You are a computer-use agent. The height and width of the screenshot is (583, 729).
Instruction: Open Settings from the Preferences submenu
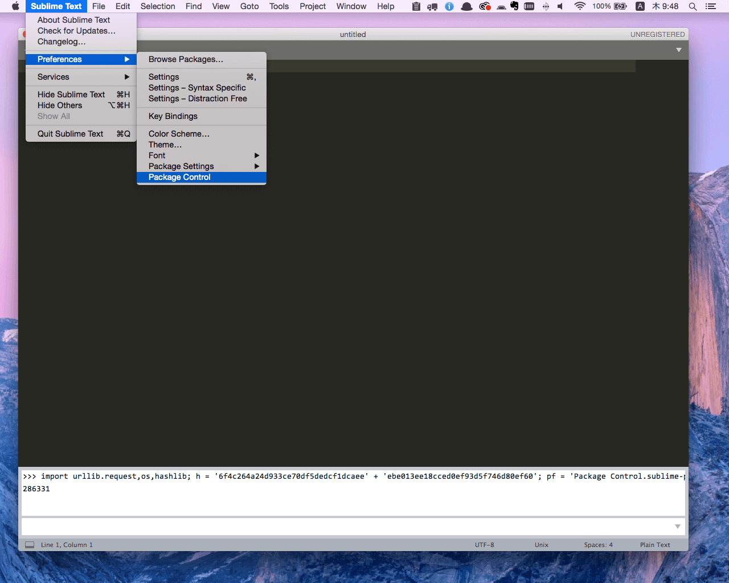(202, 77)
